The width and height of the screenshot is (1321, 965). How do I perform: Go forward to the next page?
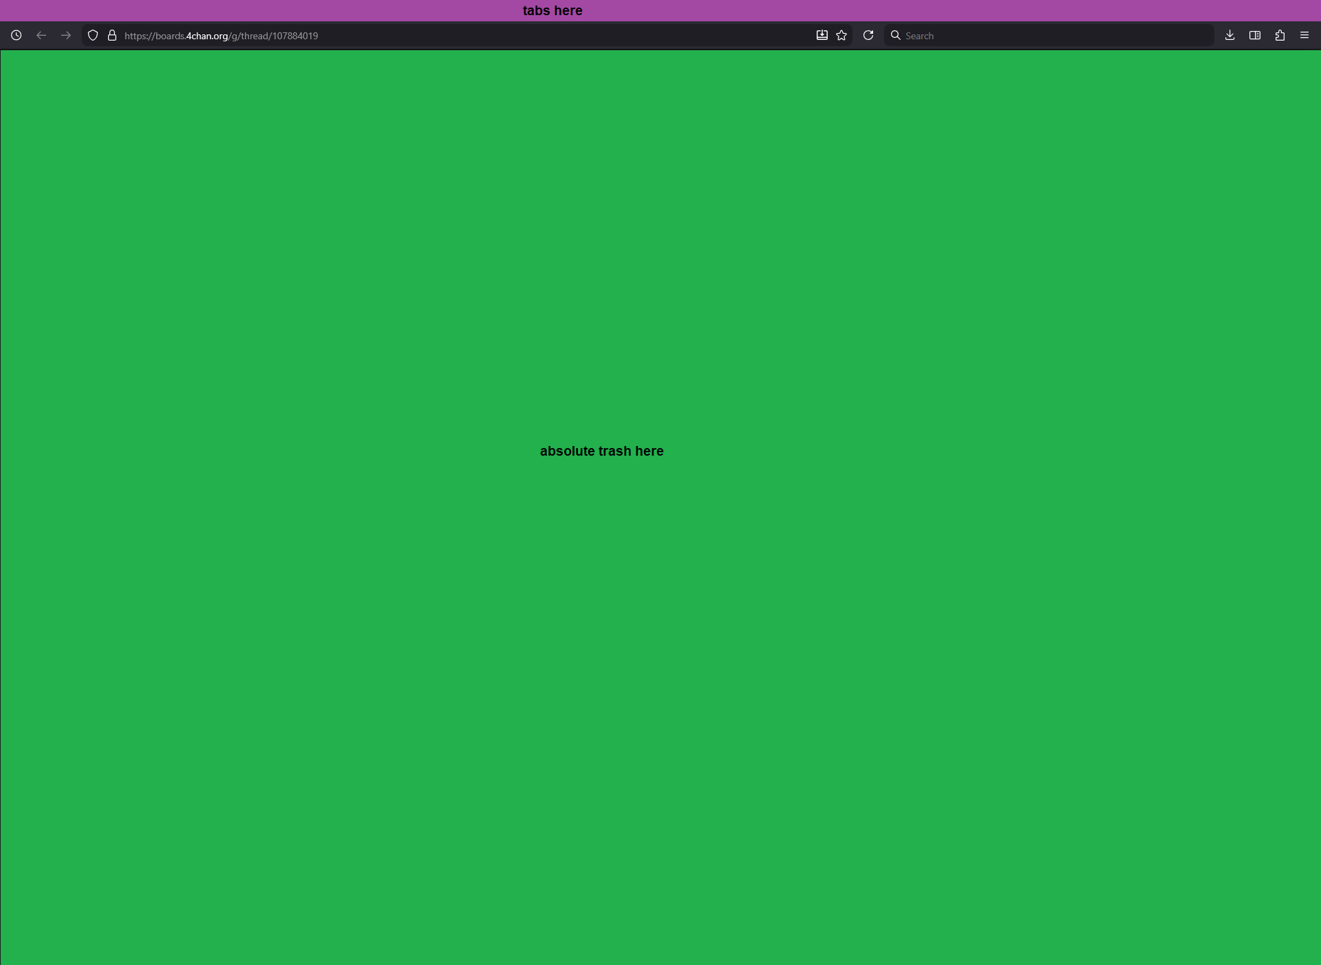[x=66, y=35]
